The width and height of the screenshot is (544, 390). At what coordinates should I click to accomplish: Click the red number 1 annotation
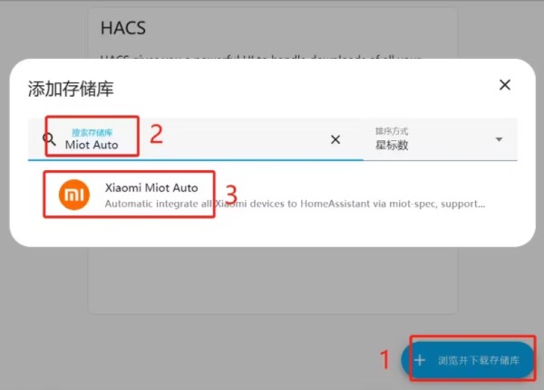pos(384,359)
